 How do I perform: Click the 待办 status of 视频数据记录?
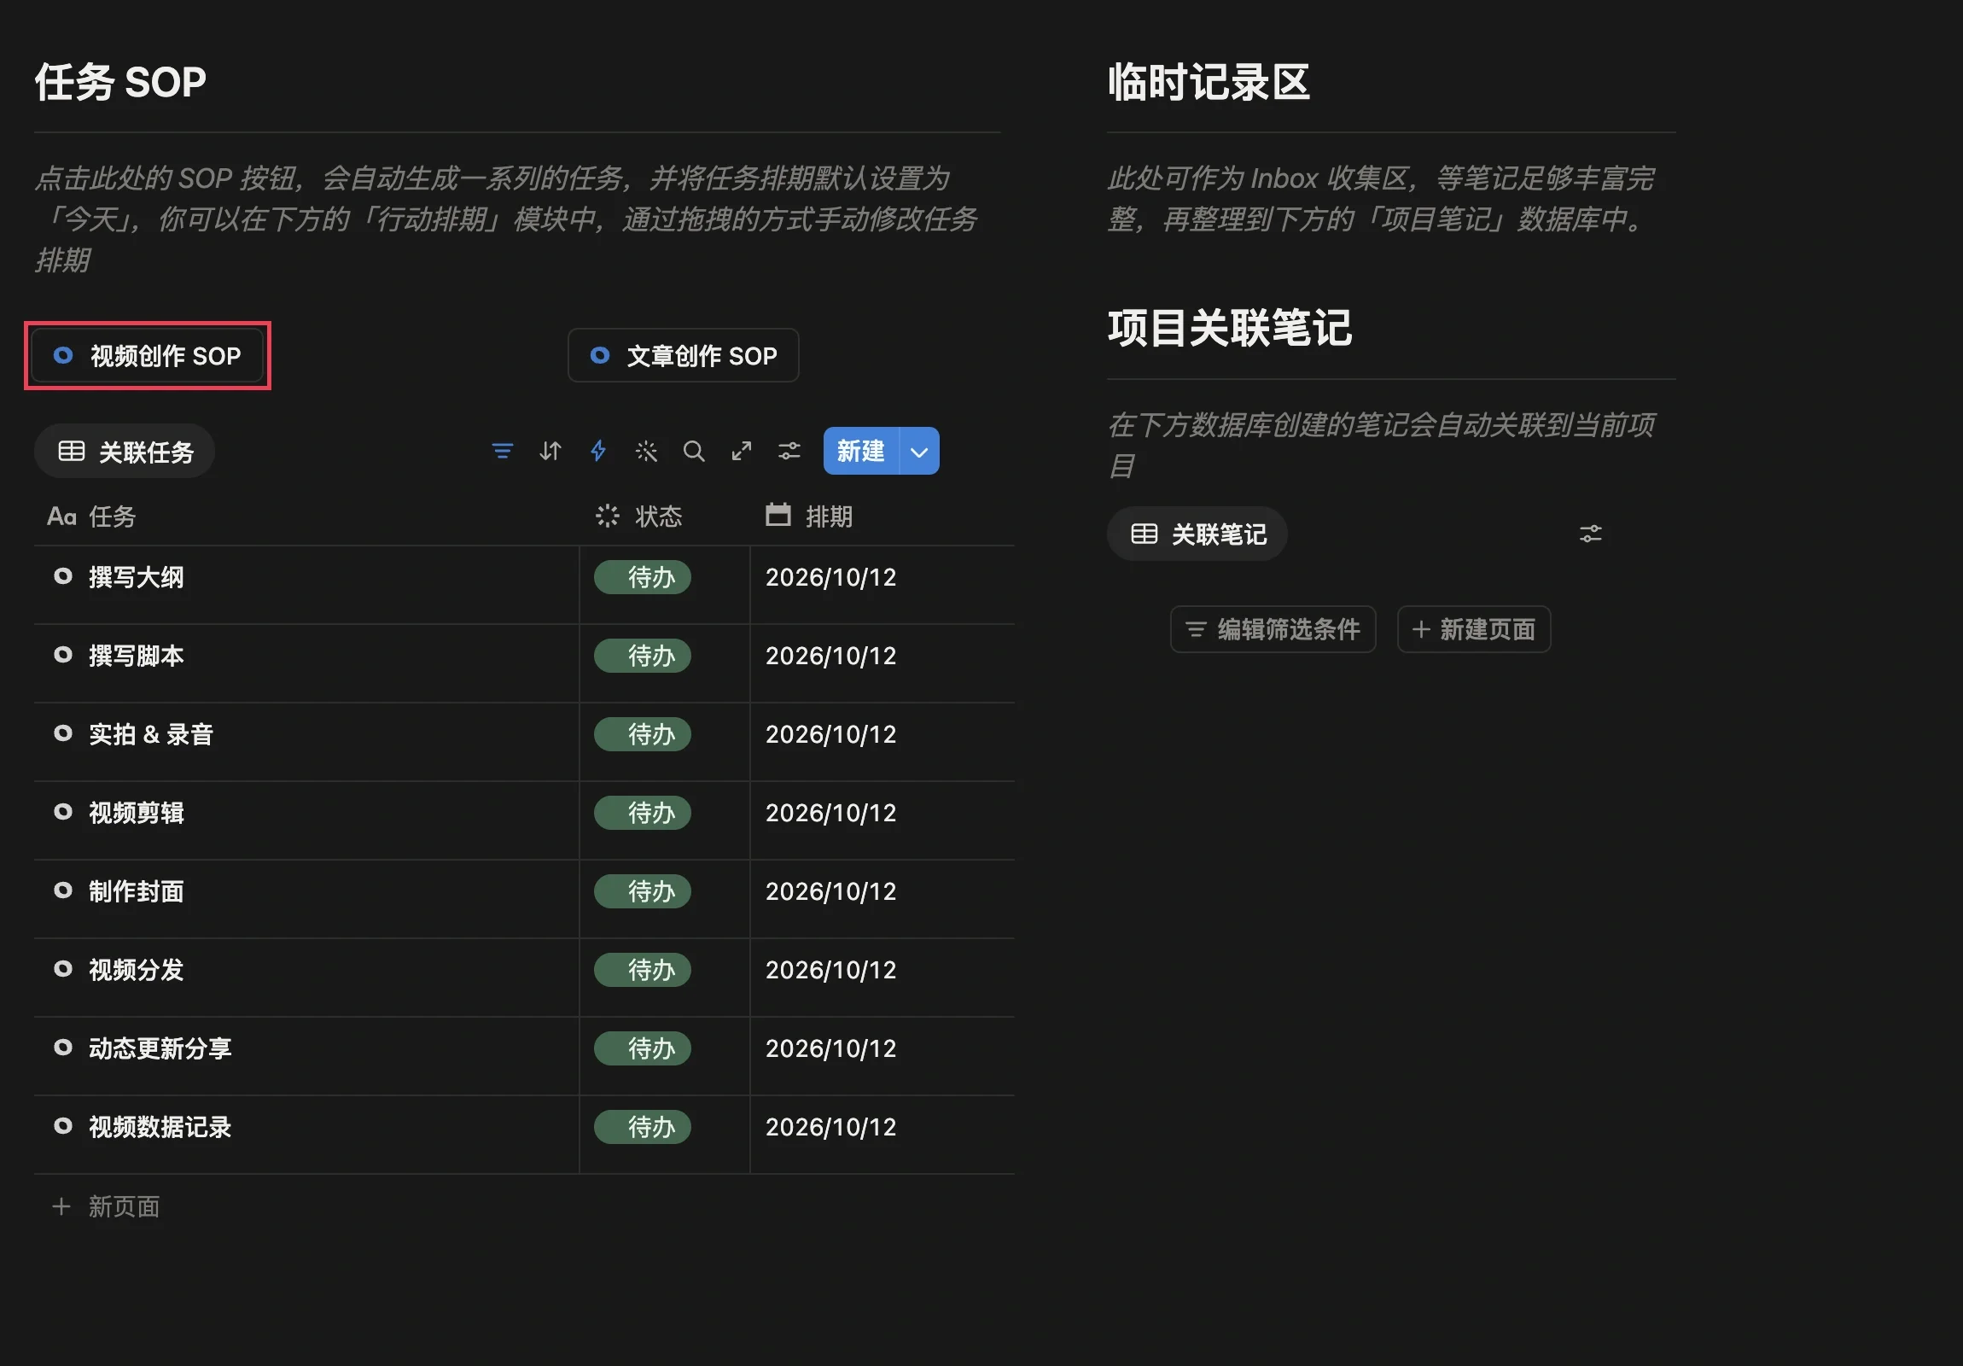(x=643, y=1127)
